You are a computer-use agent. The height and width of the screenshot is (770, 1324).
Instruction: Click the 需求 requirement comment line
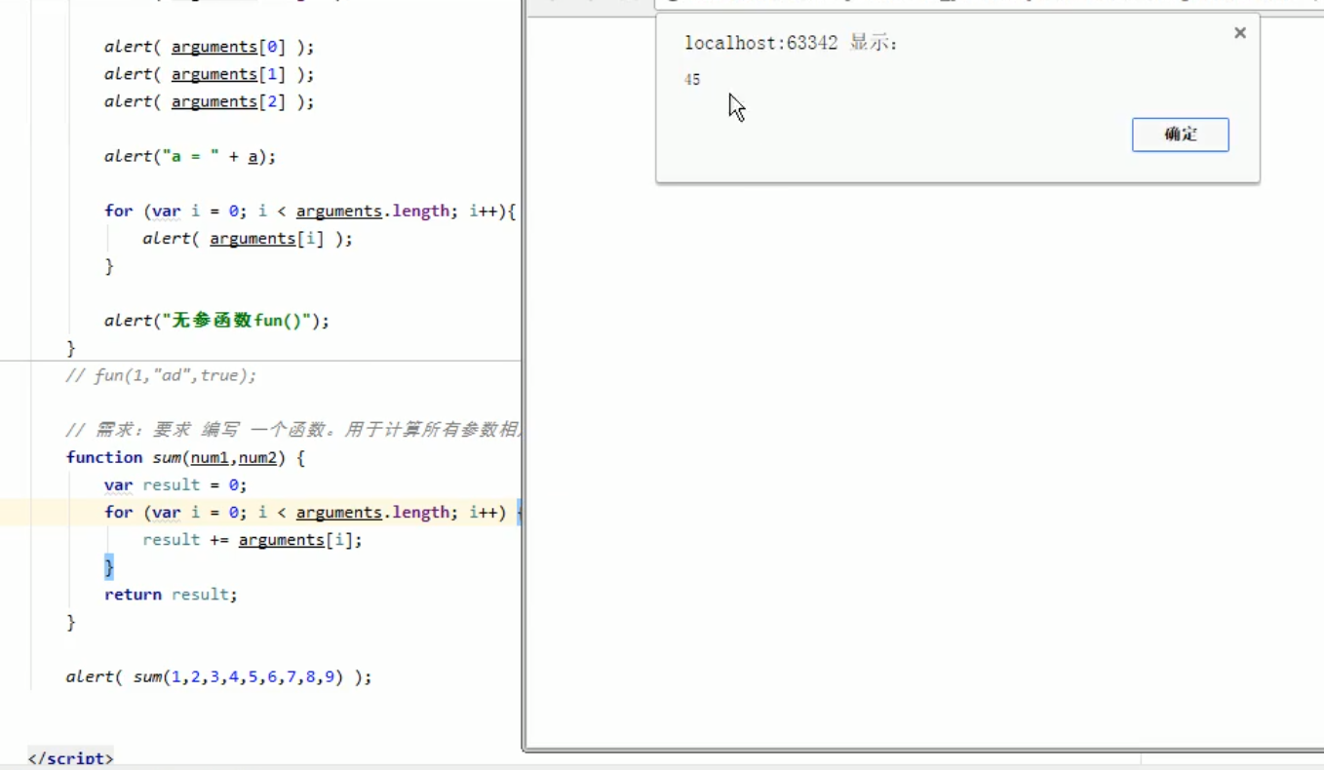[x=292, y=430]
